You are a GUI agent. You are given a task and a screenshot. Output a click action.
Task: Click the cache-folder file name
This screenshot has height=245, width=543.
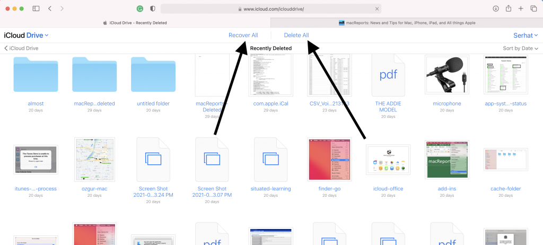[505, 189]
